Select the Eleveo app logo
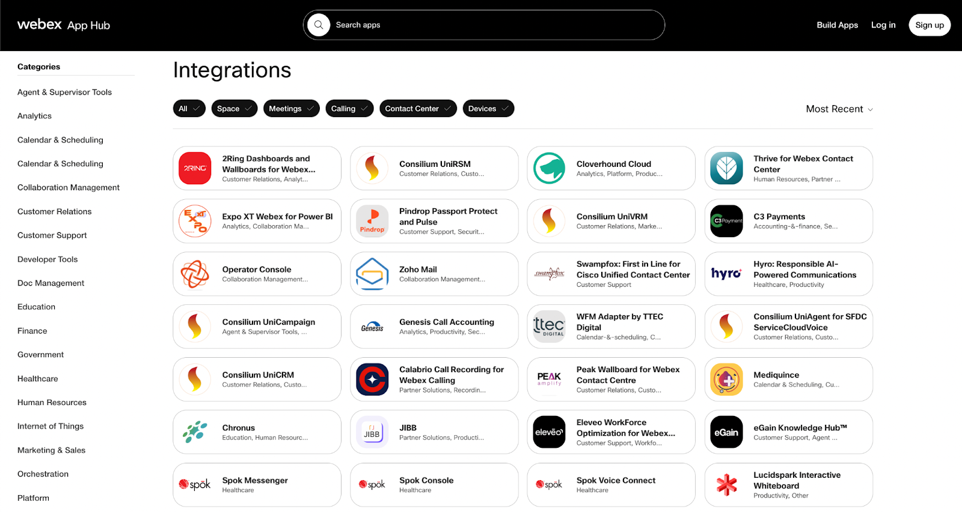Screen dimensions: 962x512 point(549,432)
